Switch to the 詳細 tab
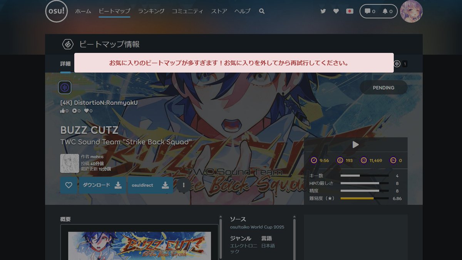The width and height of the screenshot is (462, 260). tap(65, 64)
